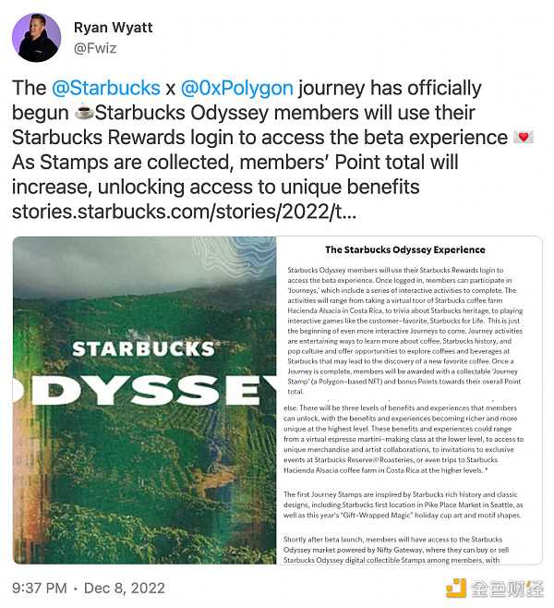Screen dimensions: 554x608
Task: Click the 9:37 PM timestamp
Action: click(x=39, y=588)
